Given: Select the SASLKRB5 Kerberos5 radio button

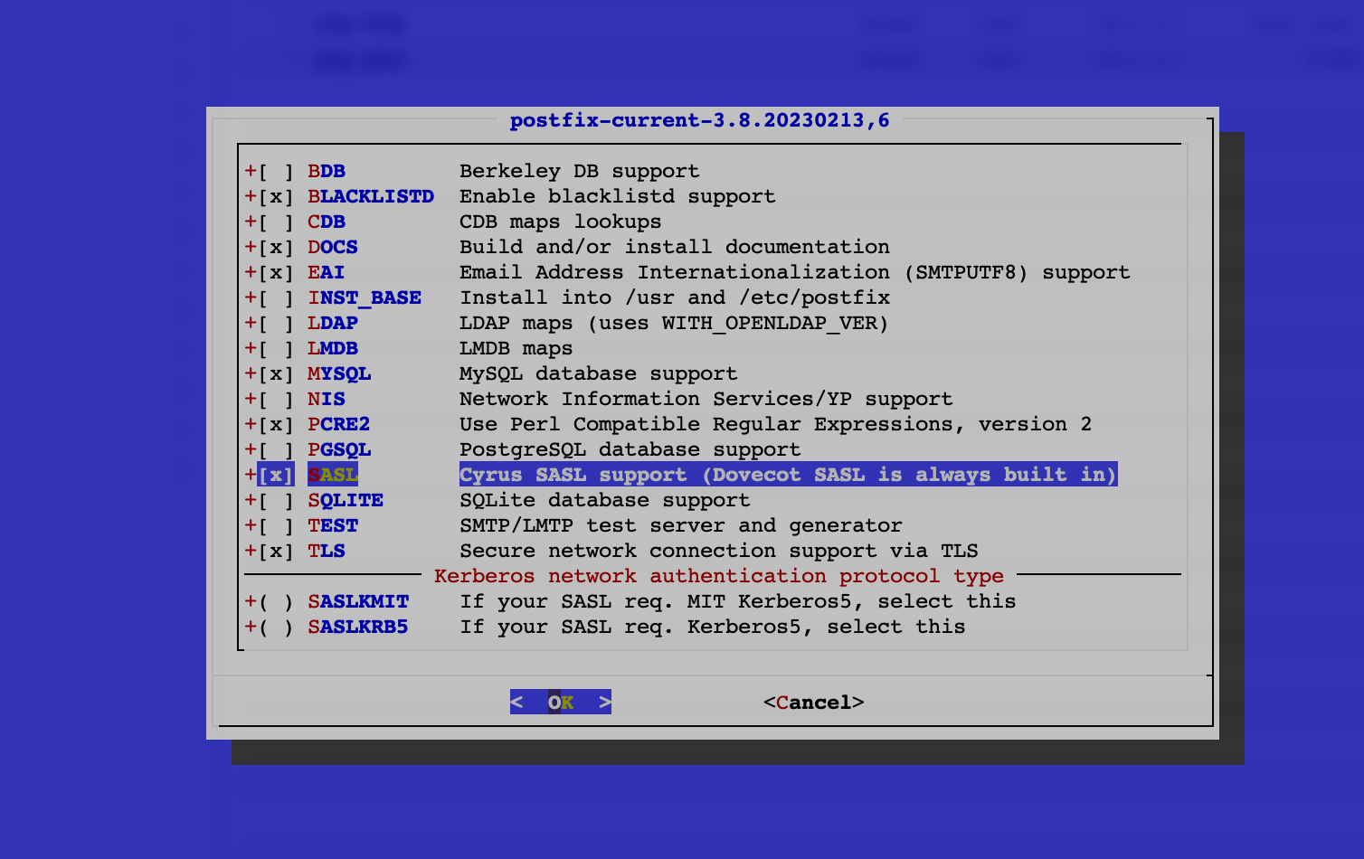Looking at the screenshot, I should pyautogui.click(x=276, y=628).
